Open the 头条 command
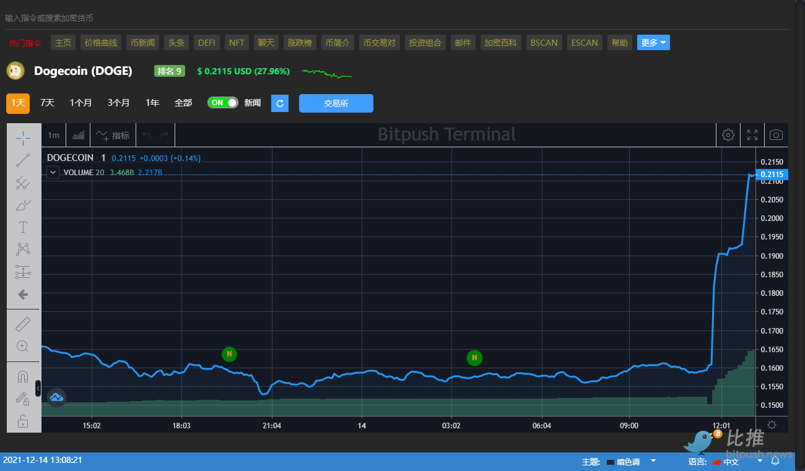The width and height of the screenshot is (805, 471). 176,43
